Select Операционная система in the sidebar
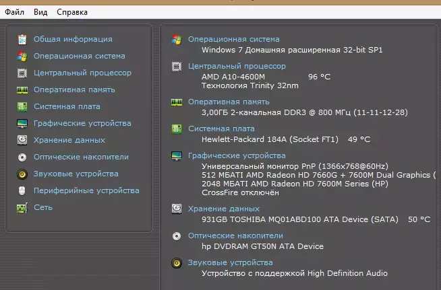The width and height of the screenshot is (441, 290). click(x=80, y=56)
